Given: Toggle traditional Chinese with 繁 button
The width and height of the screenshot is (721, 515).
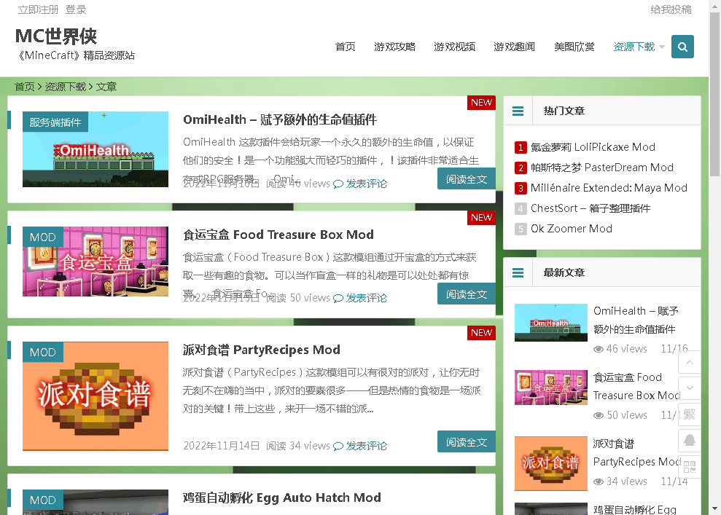Looking at the screenshot, I should (x=689, y=414).
